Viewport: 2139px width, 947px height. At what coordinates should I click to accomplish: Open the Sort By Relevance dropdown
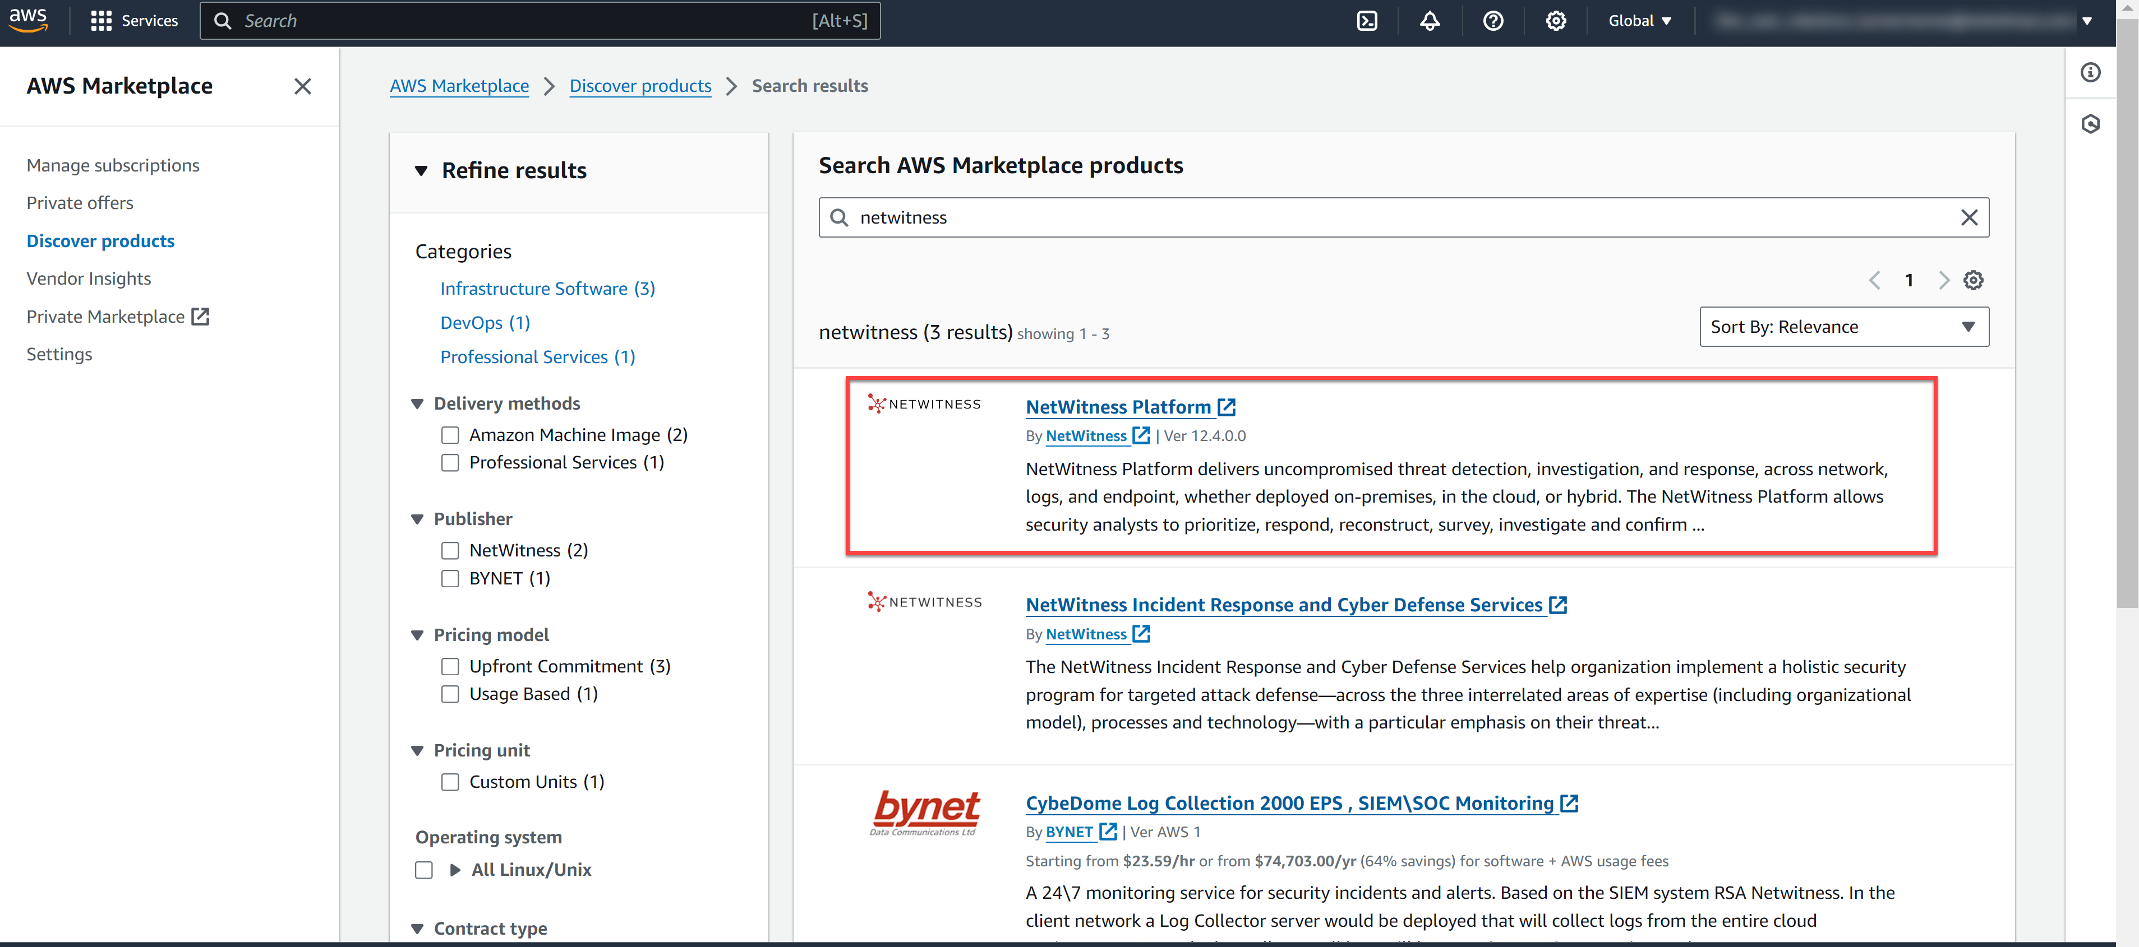pos(1843,327)
